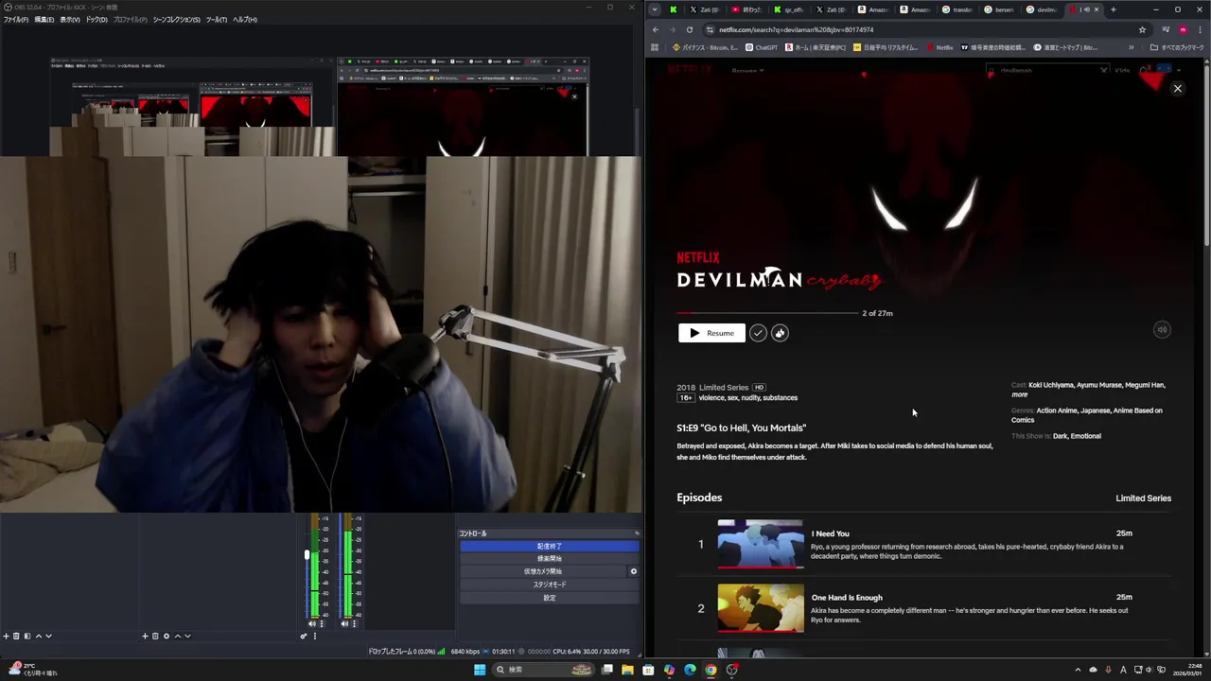Open OBS 'ファイル(F)' menu

16,20
